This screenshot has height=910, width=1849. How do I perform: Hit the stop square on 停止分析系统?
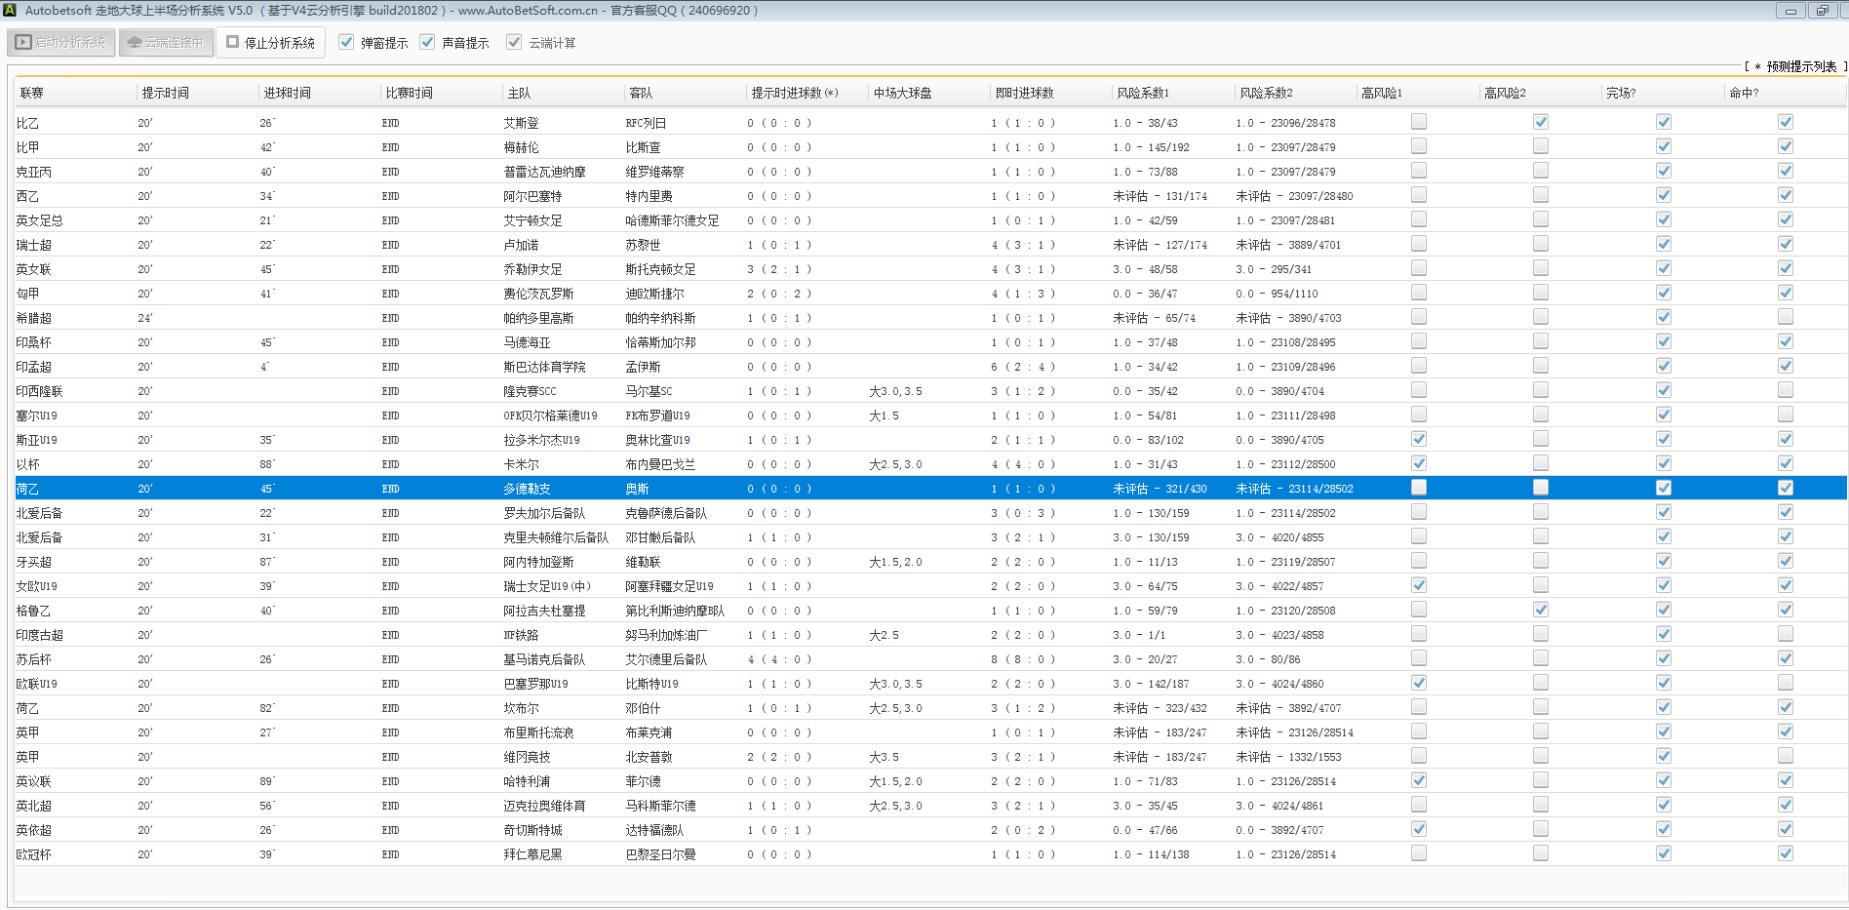click(x=233, y=42)
